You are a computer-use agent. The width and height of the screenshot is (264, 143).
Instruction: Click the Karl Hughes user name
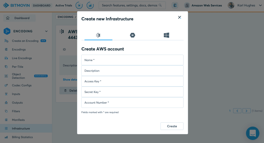(246, 5)
